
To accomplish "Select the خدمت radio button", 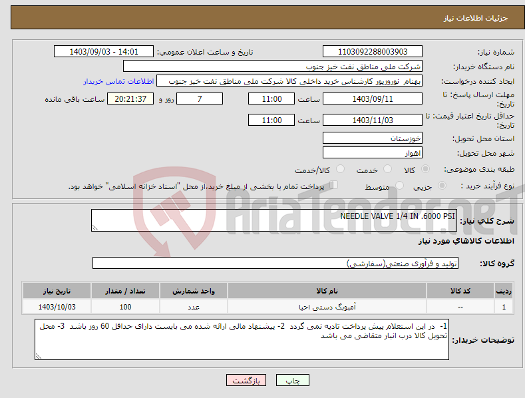I will 387,169.
